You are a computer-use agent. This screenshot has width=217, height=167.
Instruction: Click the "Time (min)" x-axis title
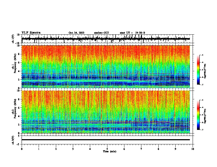pyautogui.click(x=110, y=151)
